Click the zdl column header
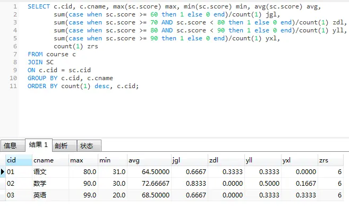 226,160
